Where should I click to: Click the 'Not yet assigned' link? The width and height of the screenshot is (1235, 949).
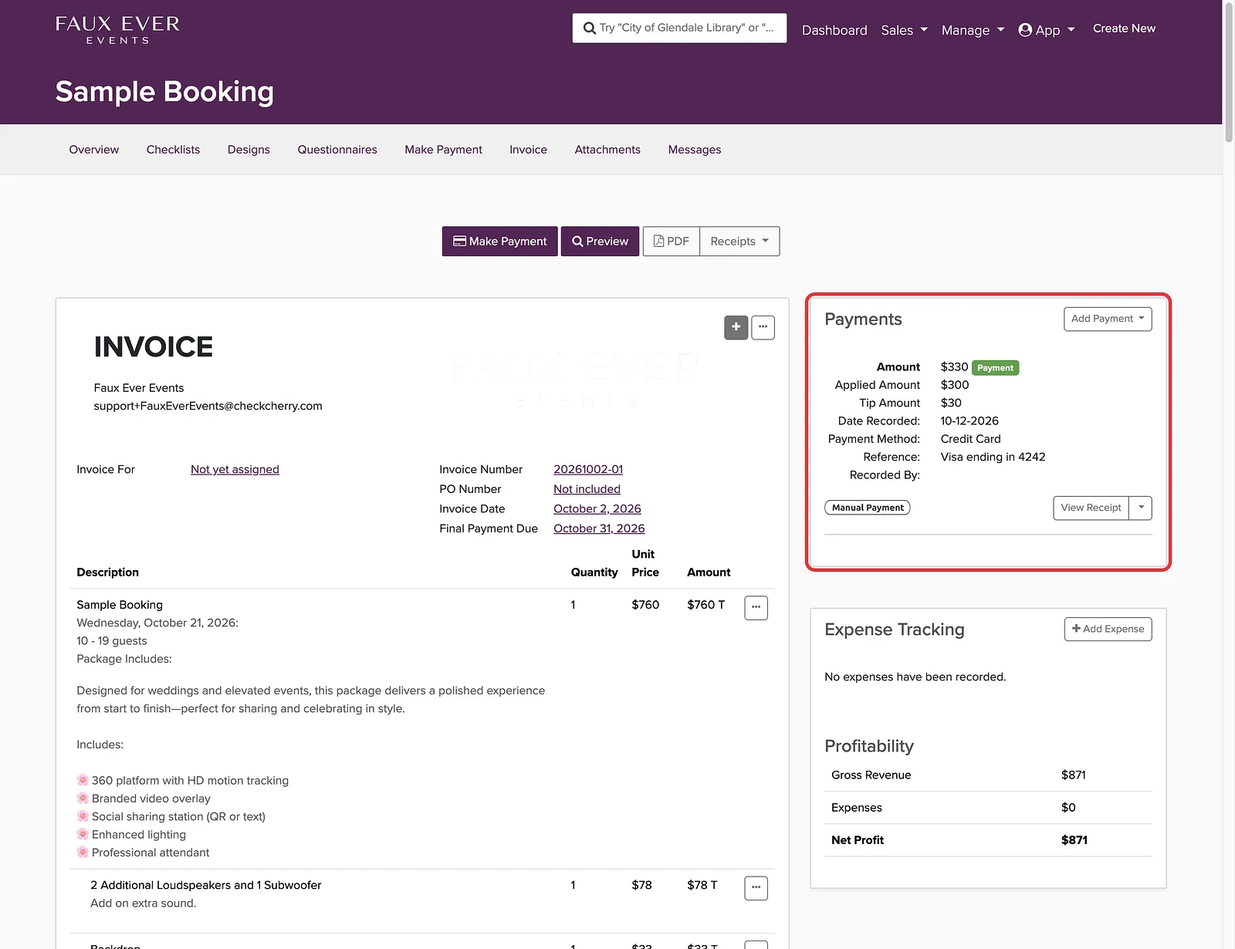click(235, 469)
